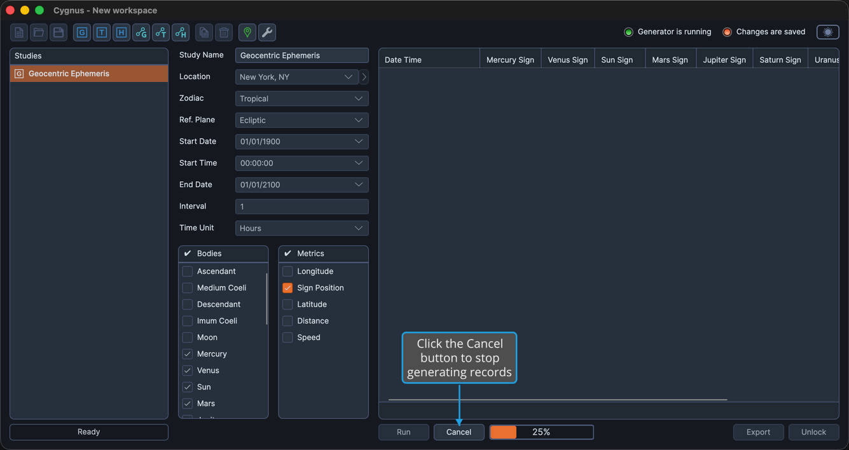Toggle light theme with sun icon

click(x=828, y=32)
